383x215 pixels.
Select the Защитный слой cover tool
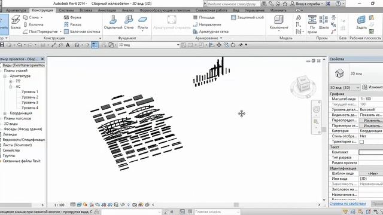pyautogui.click(x=247, y=17)
